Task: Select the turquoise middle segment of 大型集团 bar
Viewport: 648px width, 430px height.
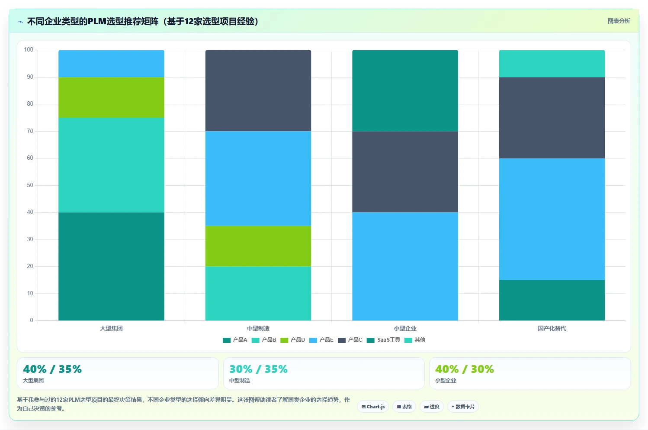Action: [111, 165]
